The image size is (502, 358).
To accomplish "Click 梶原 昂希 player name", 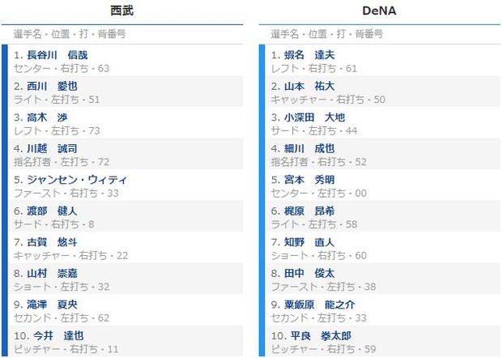I will click(309, 211).
